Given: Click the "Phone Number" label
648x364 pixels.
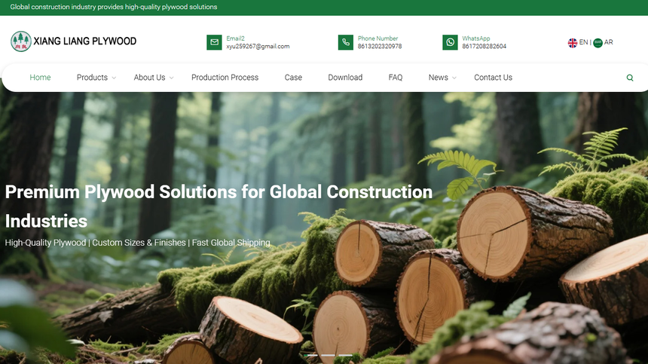Looking at the screenshot, I should [x=377, y=38].
